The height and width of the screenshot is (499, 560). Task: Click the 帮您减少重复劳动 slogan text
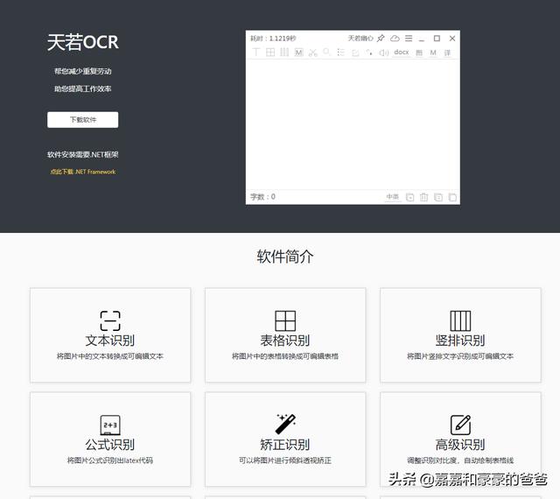coord(82,71)
